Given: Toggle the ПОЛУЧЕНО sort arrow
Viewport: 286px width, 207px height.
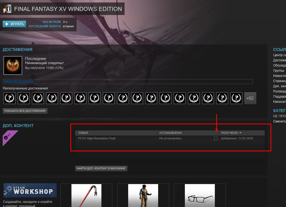Looking at the screenshot, I should coord(240,133).
